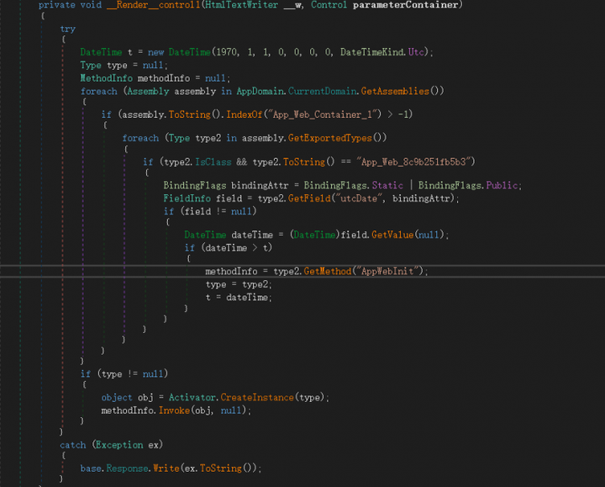605x487 pixels.
Task: Select the "App_Web_8c9b251fb5b3" string literal
Action: tap(413, 161)
